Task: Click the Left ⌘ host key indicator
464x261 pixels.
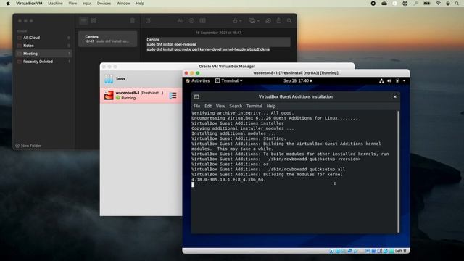Action: pos(401,251)
